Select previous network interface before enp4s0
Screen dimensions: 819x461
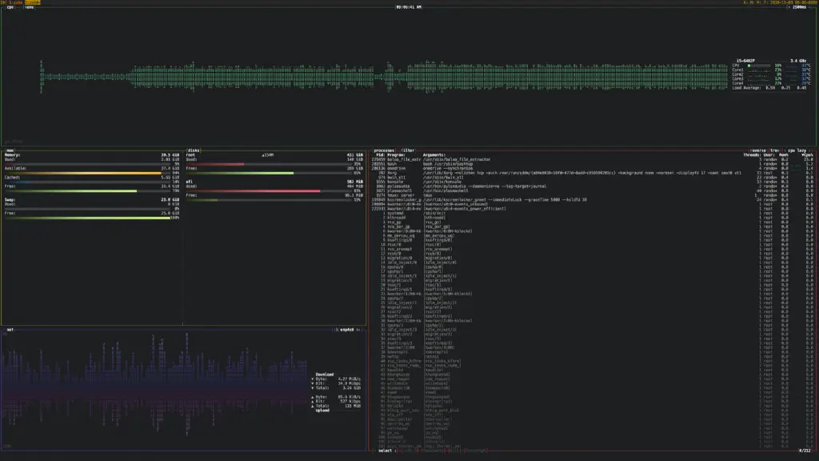pyautogui.click(x=337, y=330)
